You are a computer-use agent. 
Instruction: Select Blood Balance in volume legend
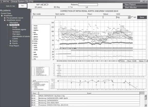tap(39, 89)
